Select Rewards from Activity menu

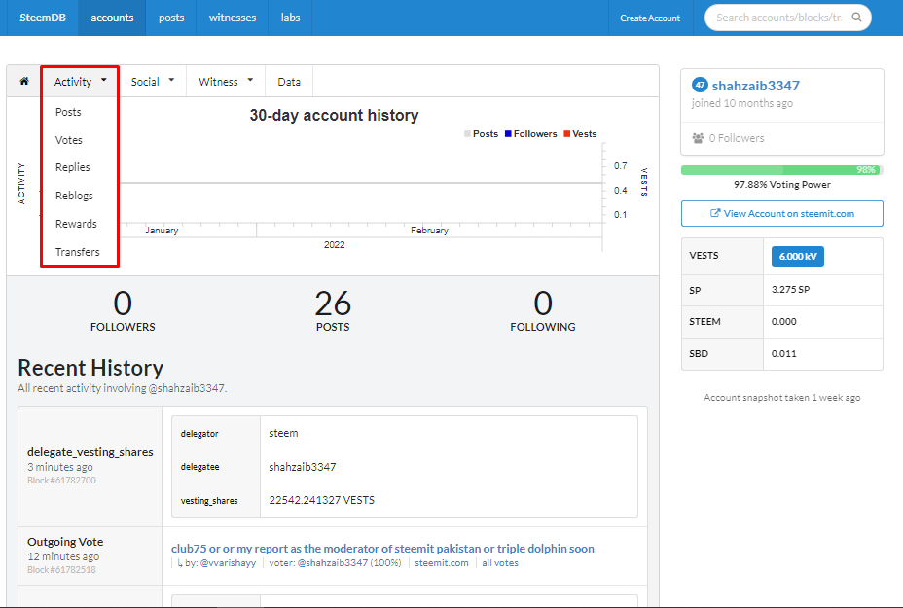[76, 224]
